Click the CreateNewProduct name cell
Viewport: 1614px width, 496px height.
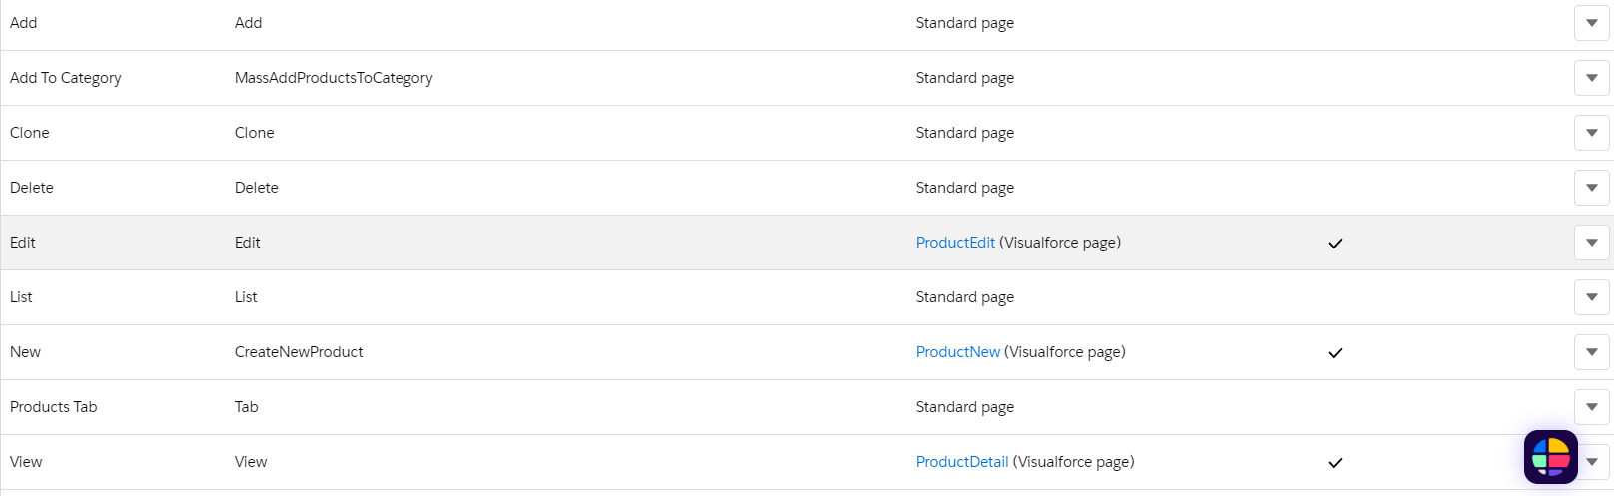[x=299, y=352]
